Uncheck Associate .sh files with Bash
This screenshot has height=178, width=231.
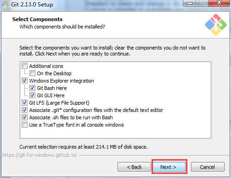click(24, 117)
